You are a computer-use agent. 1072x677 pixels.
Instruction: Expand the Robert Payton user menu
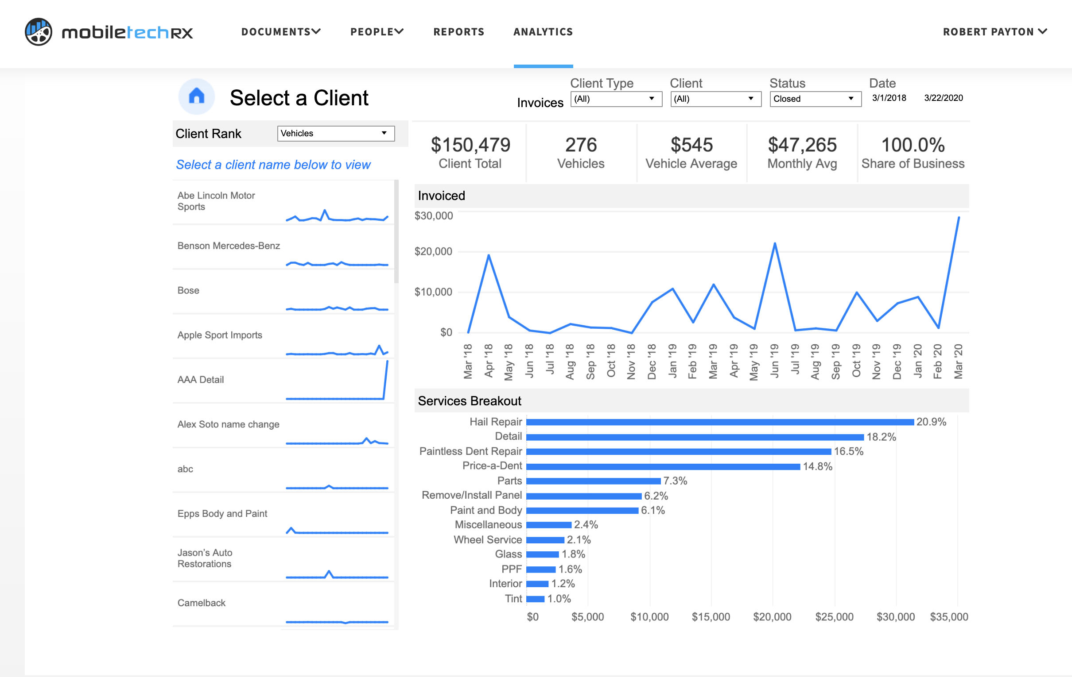994,32
